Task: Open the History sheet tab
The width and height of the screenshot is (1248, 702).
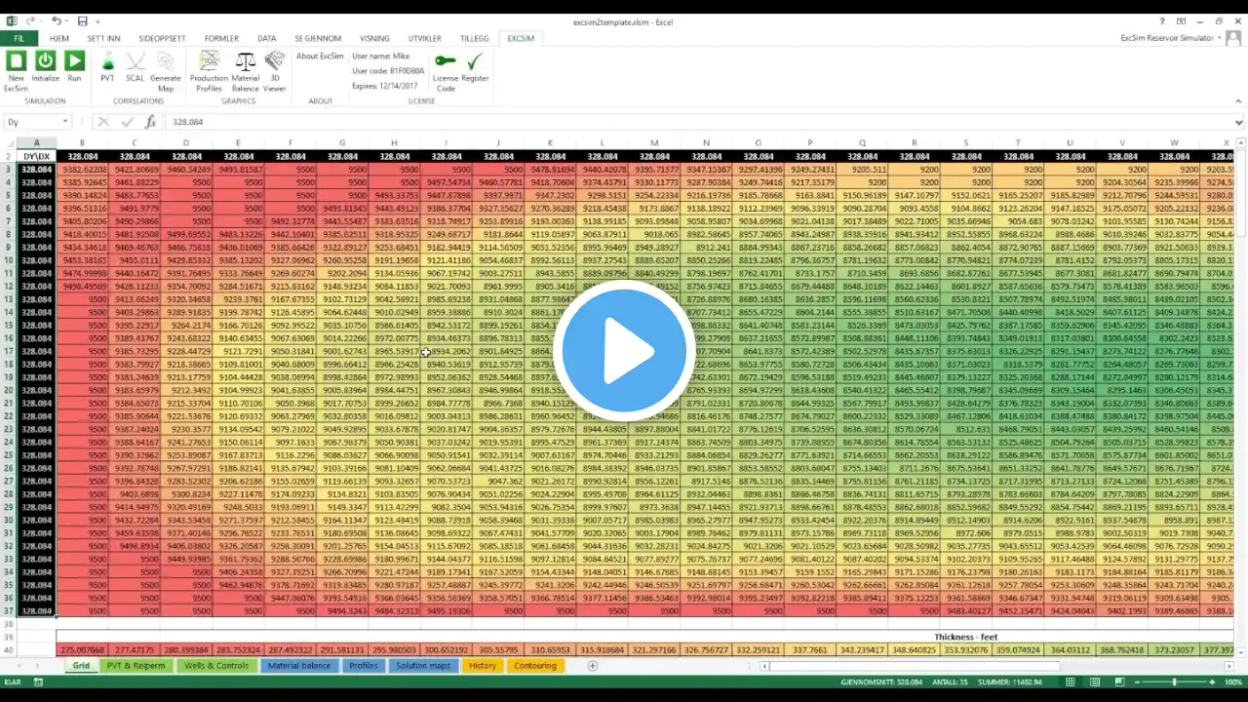Action: coord(482,666)
